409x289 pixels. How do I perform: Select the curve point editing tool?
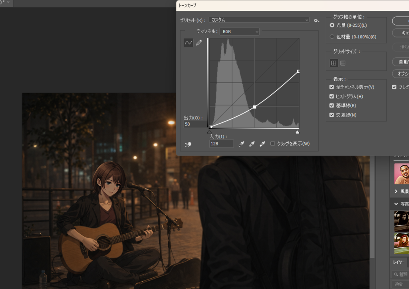tap(188, 43)
